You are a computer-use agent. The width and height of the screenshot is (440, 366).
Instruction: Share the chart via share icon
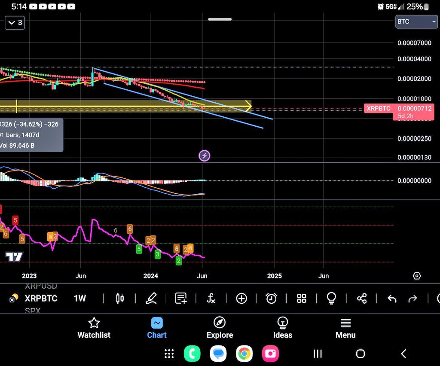pos(362,299)
